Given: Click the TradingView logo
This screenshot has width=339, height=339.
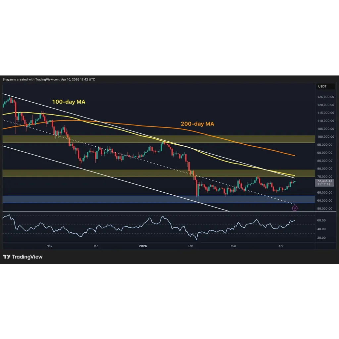Looking at the screenshot, I should pos(23,257).
